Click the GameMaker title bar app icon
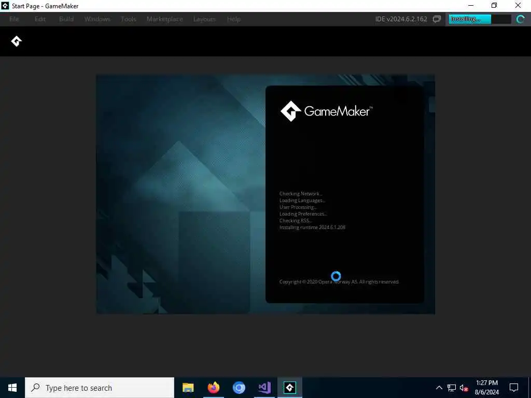Image resolution: width=531 pixels, height=398 pixels. coord(5,6)
